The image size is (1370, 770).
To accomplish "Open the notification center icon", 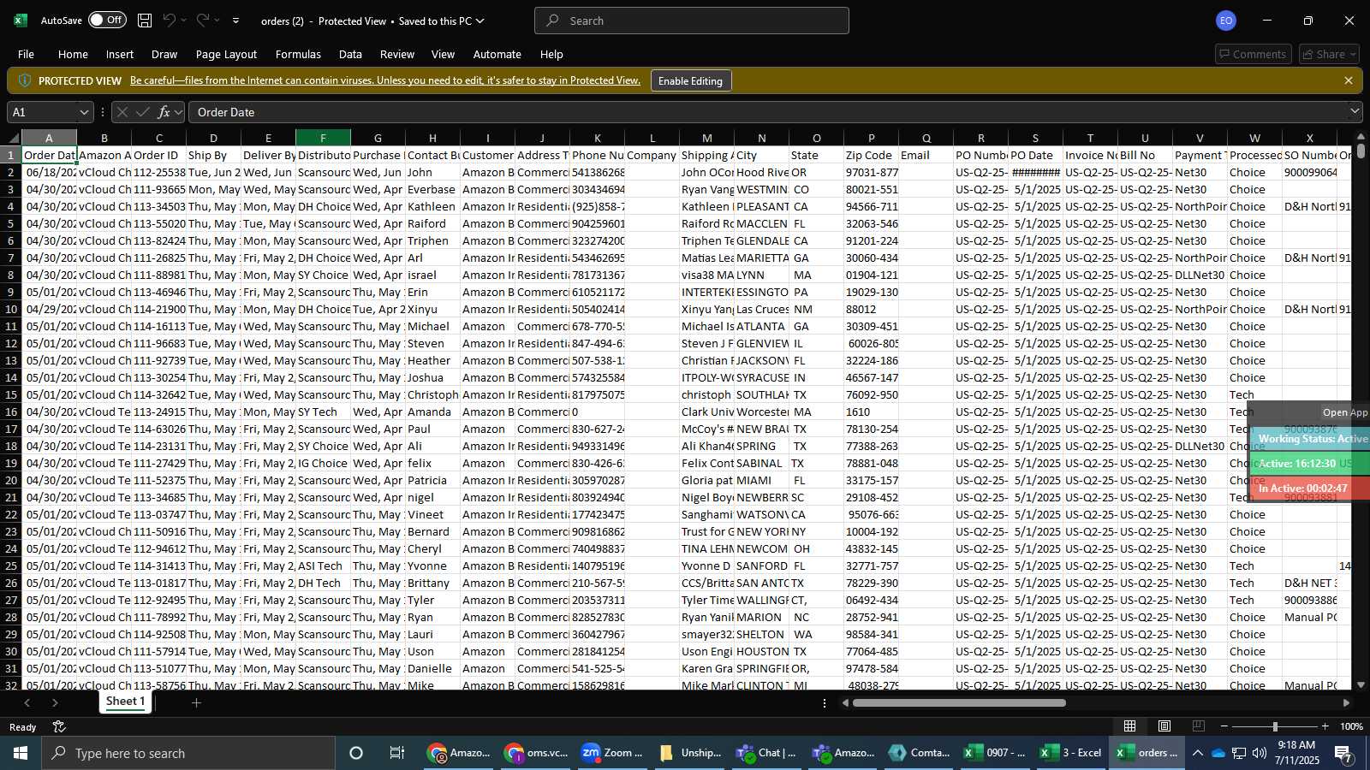I will (1343, 753).
